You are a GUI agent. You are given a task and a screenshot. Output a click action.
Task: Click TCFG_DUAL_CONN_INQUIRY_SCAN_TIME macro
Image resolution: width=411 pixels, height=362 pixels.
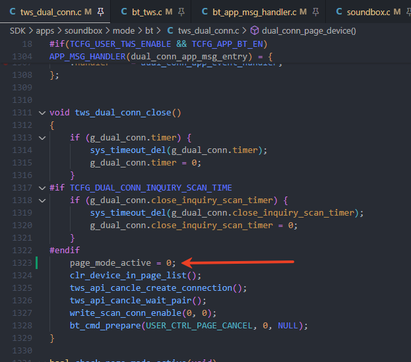[150, 188]
